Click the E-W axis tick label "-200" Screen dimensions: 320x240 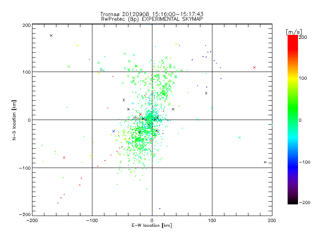coord(32,220)
